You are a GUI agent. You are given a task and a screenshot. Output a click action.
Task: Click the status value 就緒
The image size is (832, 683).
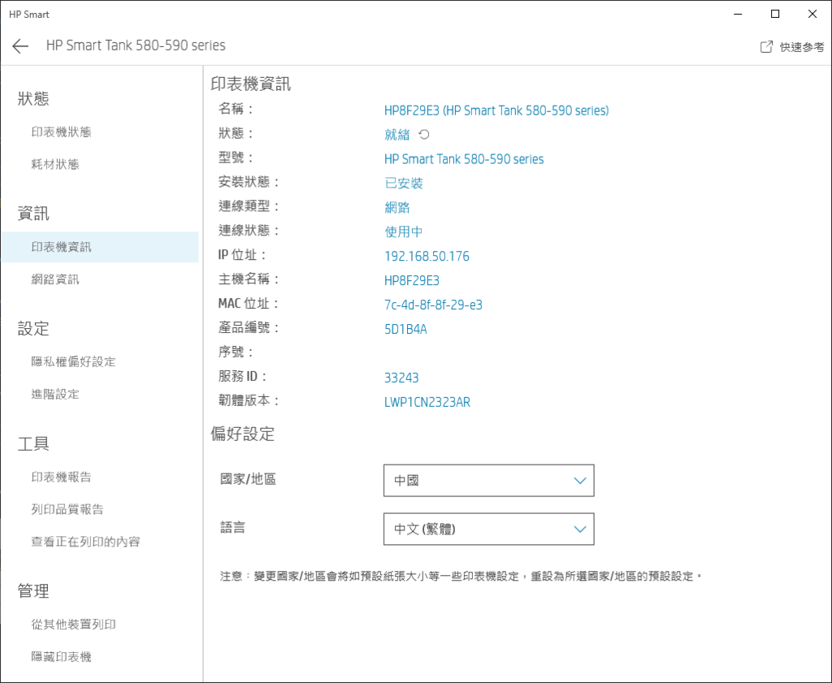396,135
